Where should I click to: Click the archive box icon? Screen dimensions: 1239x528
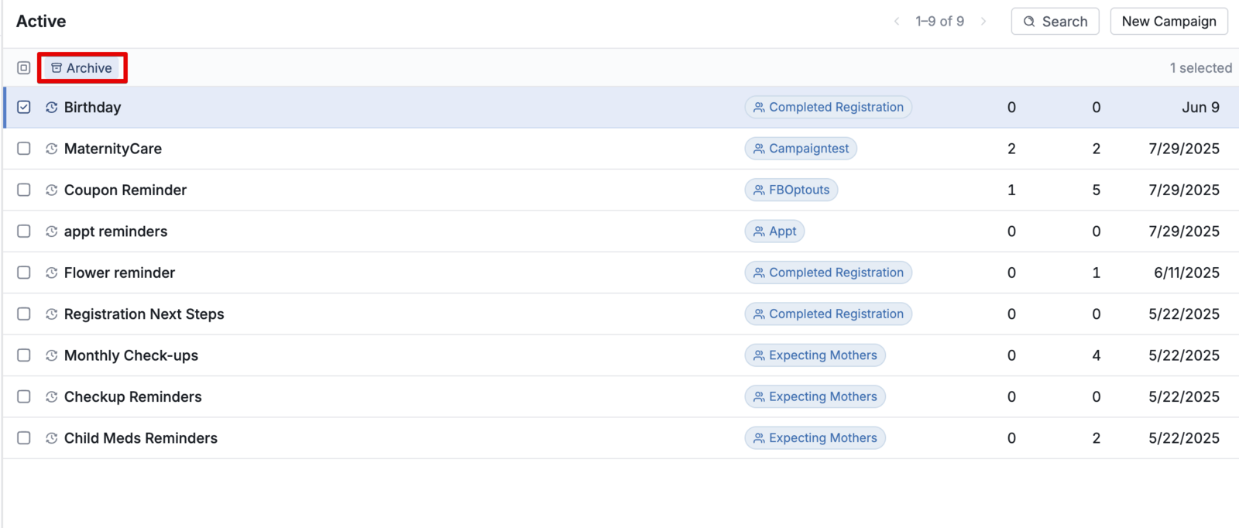tap(57, 68)
